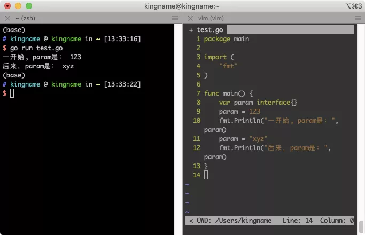Click the ⌥⌘3 window shortcut indicator
This screenshot has height=235, width=365.
click(354, 6)
